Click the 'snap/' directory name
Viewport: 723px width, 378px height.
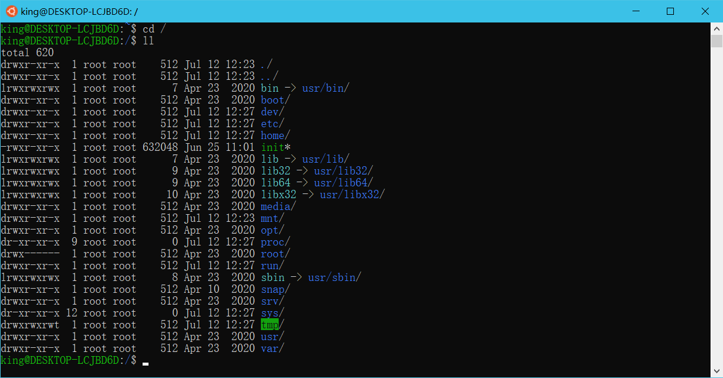point(276,289)
